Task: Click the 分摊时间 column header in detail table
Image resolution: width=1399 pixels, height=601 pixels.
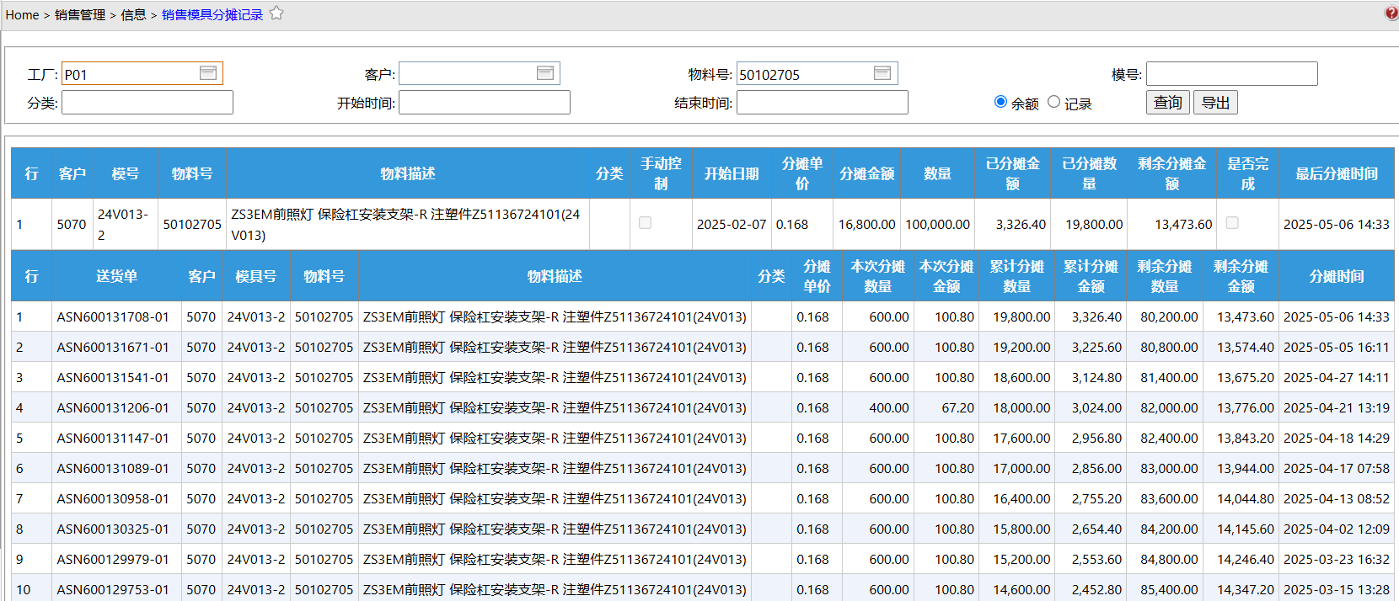Action: pos(1337,276)
